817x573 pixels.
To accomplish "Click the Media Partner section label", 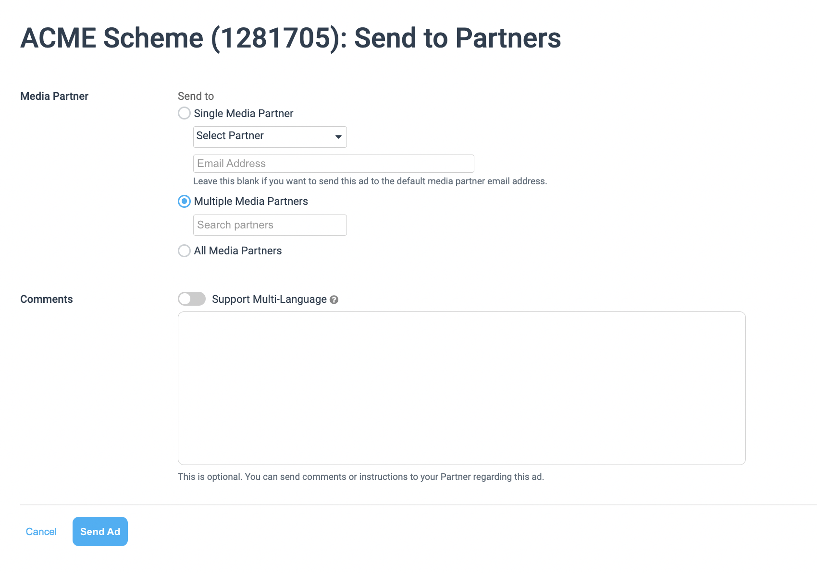I will (x=54, y=96).
